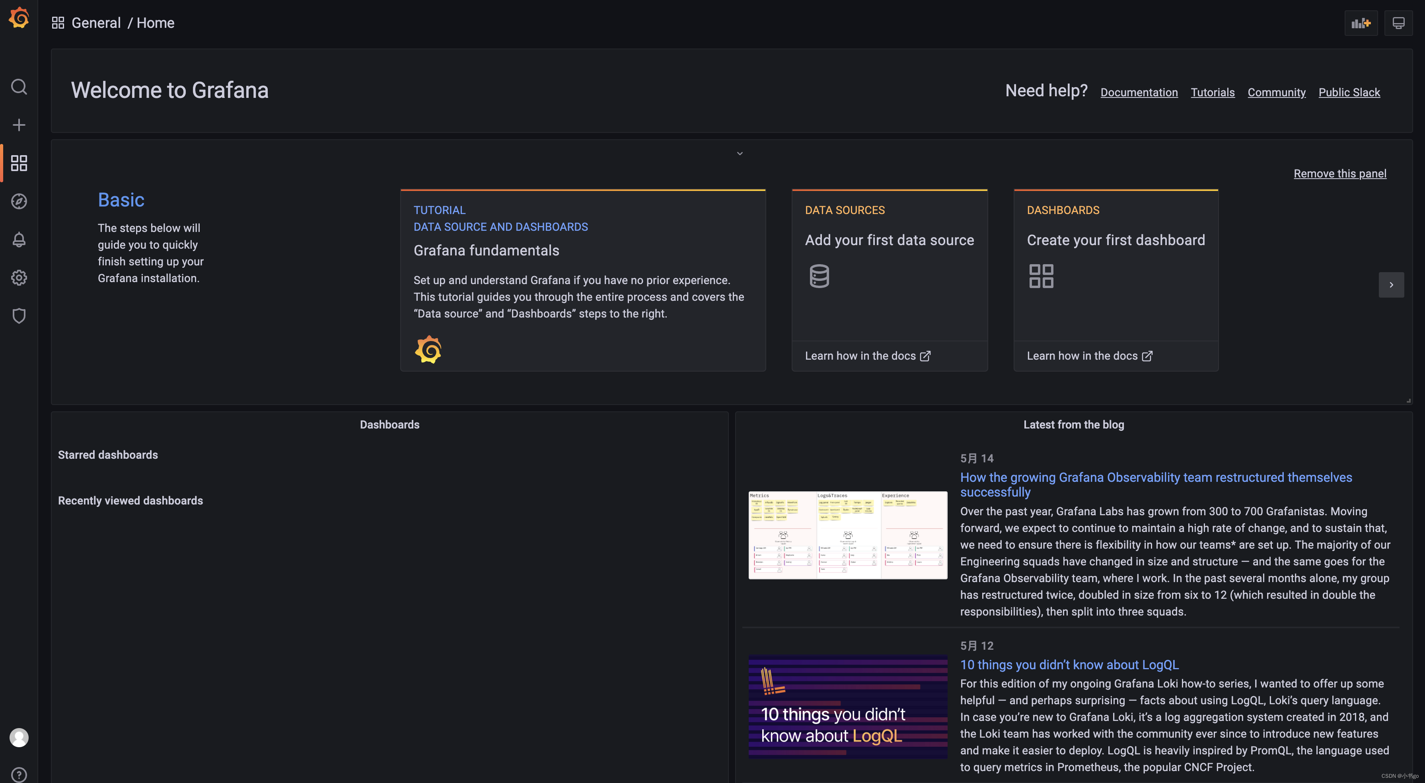Click Recently viewed dashboards heading
This screenshot has width=1425, height=783.
click(130, 501)
